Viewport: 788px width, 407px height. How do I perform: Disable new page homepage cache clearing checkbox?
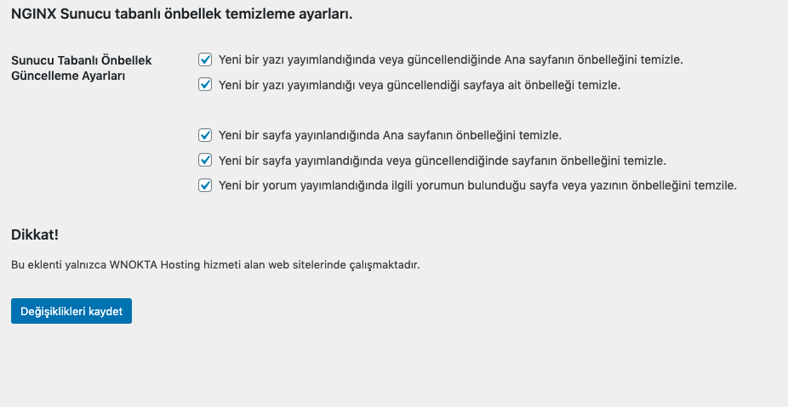(x=205, y=134)
